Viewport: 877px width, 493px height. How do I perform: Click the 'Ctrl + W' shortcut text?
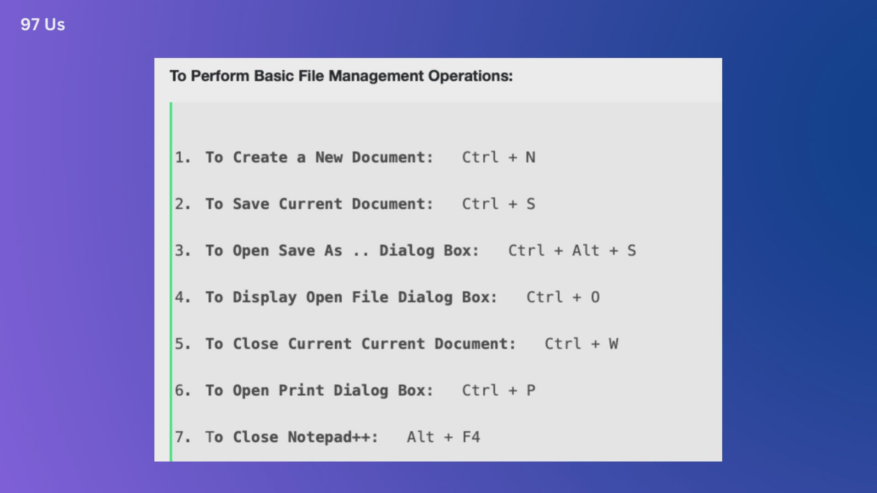[x=581, y=344]
